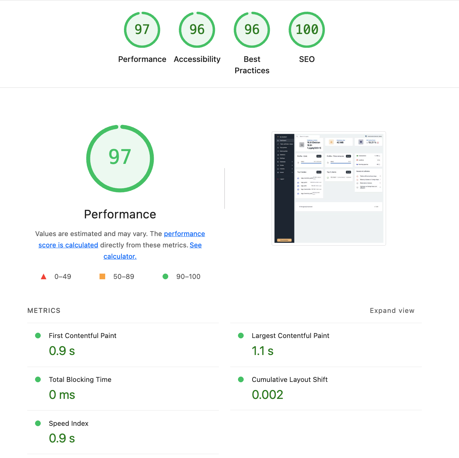Screen dimensions: 459x458
Task: Click the large Performance gauge showing 97
Action: point(120,158)
